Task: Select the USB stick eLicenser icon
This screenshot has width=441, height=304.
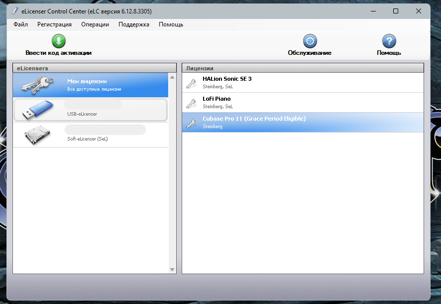Action: click(x=38, y=110)
